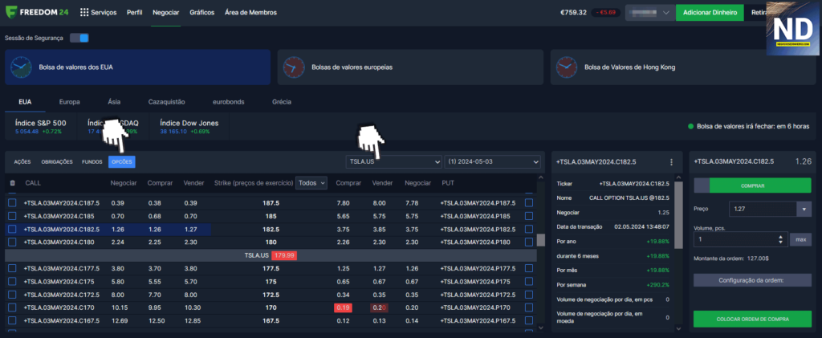Open the Perfil menu
Screen dimensions: 822x338
135,13
